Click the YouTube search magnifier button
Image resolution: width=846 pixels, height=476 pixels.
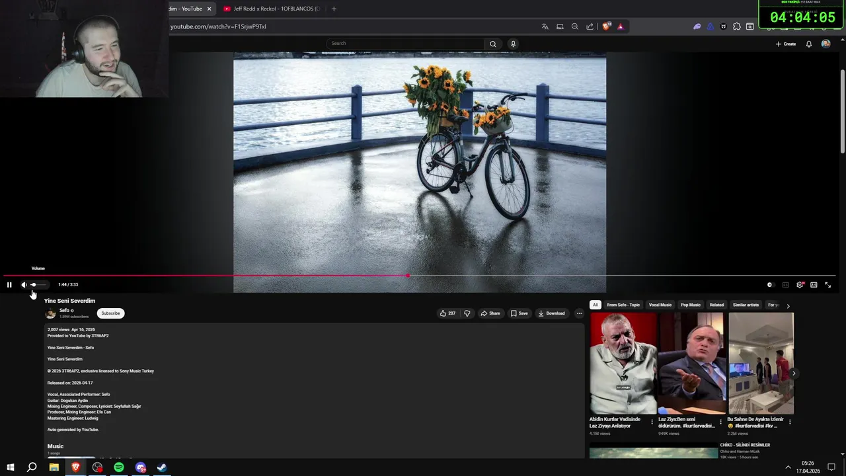(492, 44)
